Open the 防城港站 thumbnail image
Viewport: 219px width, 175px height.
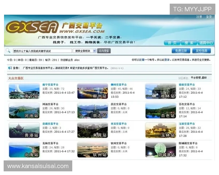(161, 150)
